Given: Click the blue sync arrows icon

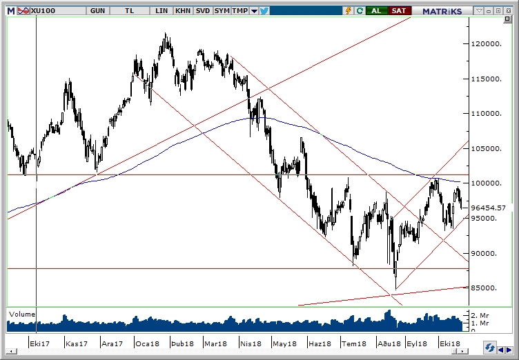Looking at the screenshot, I should (489, 348).
